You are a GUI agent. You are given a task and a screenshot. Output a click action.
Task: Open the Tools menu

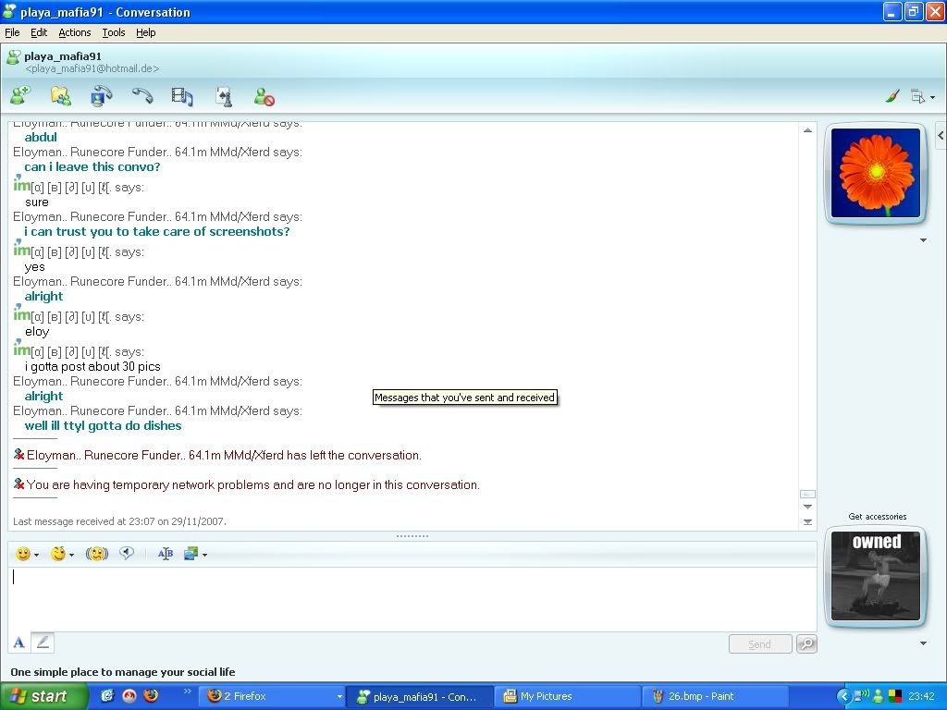114,32
